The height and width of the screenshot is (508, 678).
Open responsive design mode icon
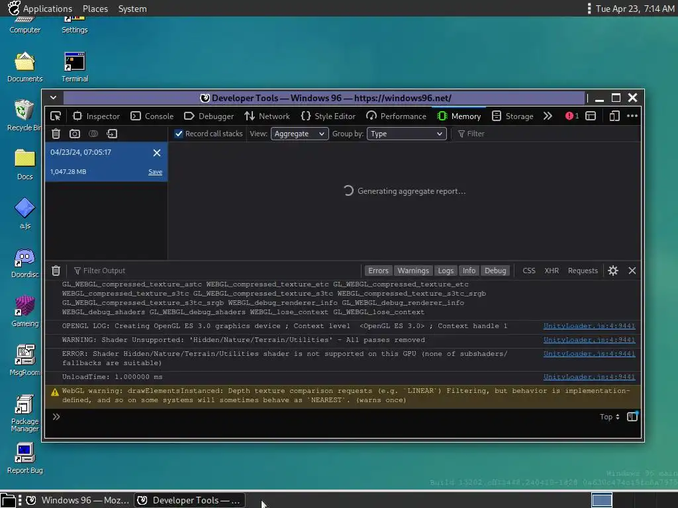(614, 116)
